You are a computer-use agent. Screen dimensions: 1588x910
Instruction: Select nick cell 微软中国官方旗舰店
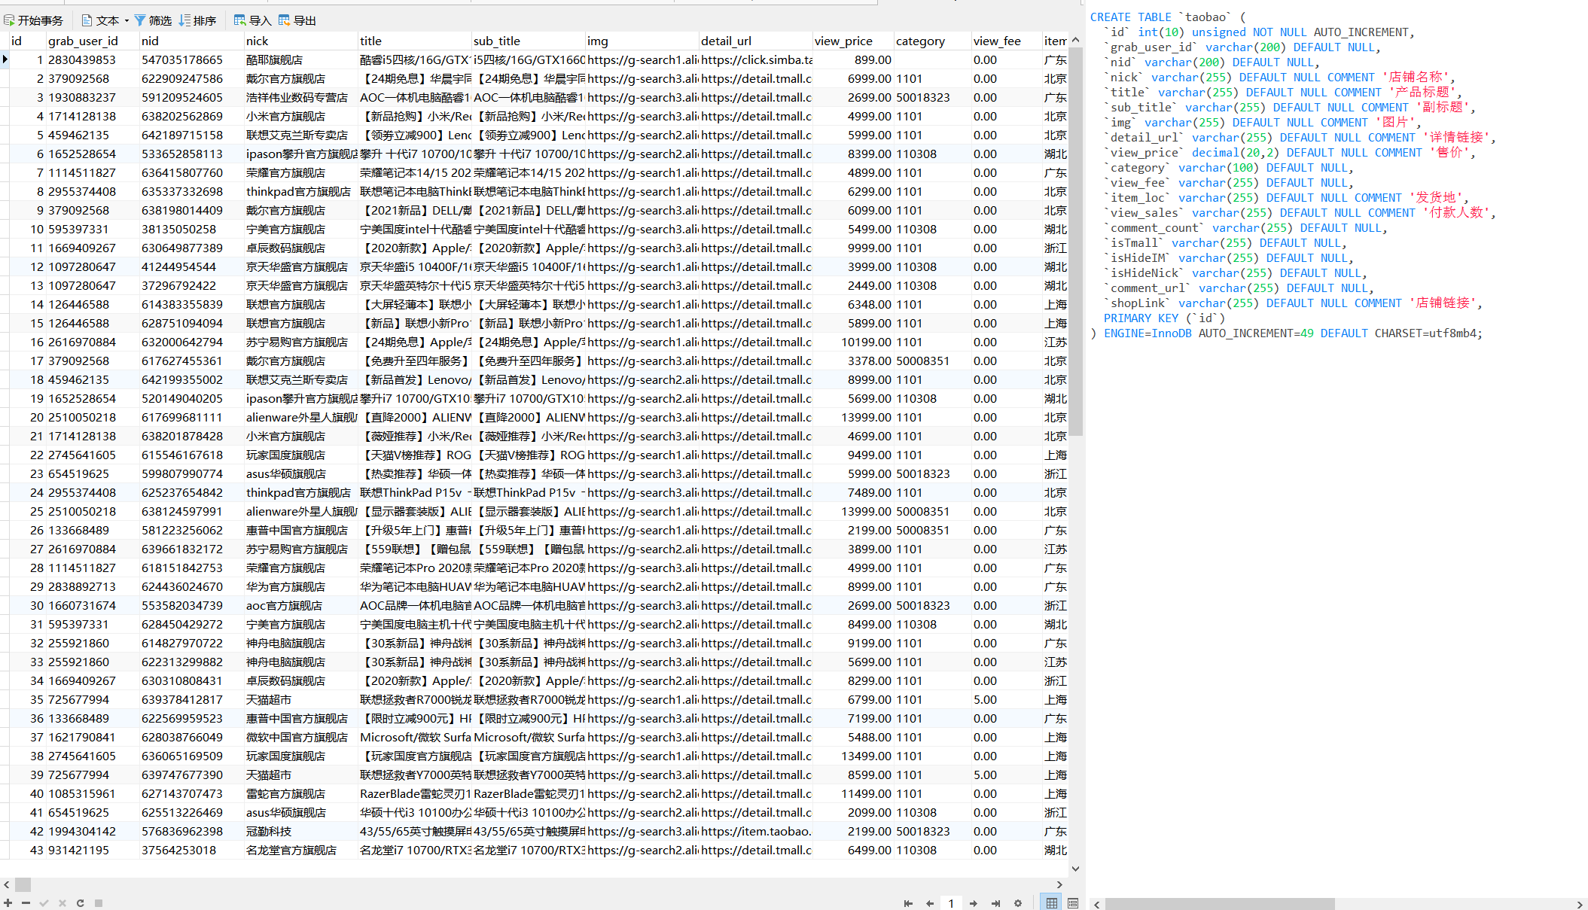[300, 737]
